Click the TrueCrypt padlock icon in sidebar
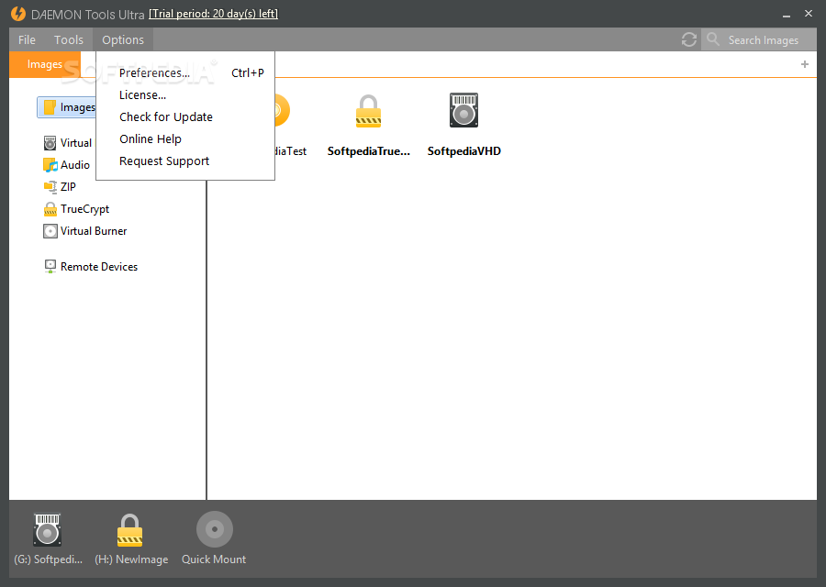Viewport: 826px width, 587px height. (50, 209)
